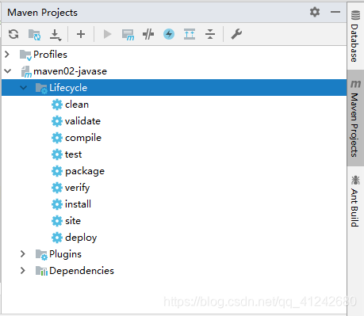Image resolution: width=364 pixels, height=316 pixels.
Task: Click the gear icon beside install
Action: 57,204
